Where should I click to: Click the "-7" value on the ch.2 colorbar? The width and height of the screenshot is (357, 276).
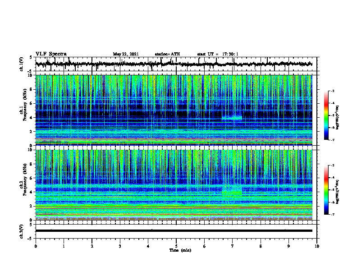333,214
